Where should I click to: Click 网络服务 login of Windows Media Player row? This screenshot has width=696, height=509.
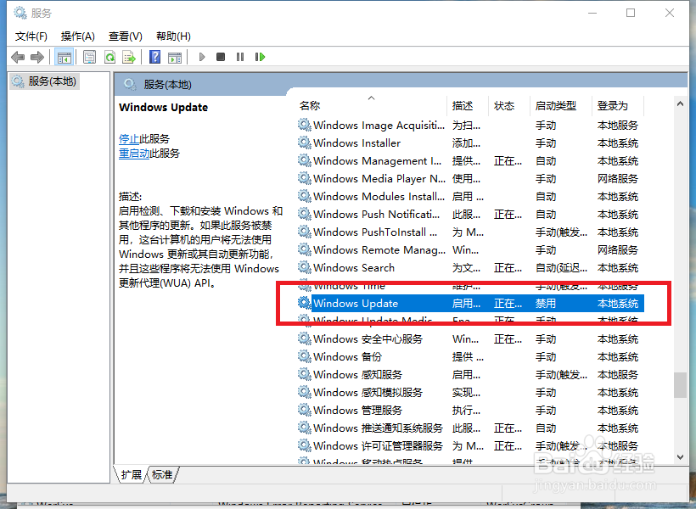click(x=617, y=179)
